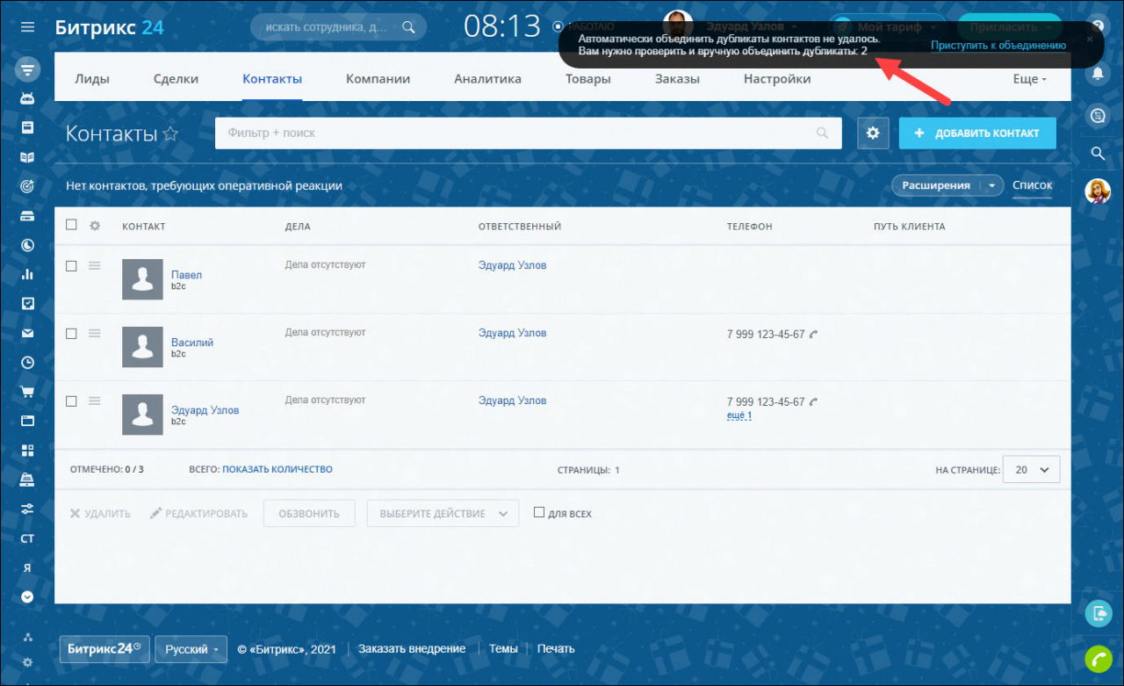
Task: Click the Приступить к объединению link
Action: pyautogui.click(x=998, y=45)
